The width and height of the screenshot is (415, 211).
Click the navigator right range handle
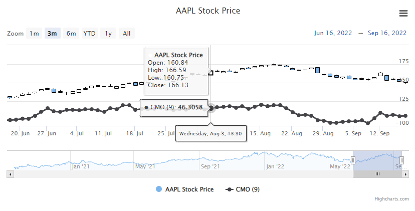coord(402,160)
